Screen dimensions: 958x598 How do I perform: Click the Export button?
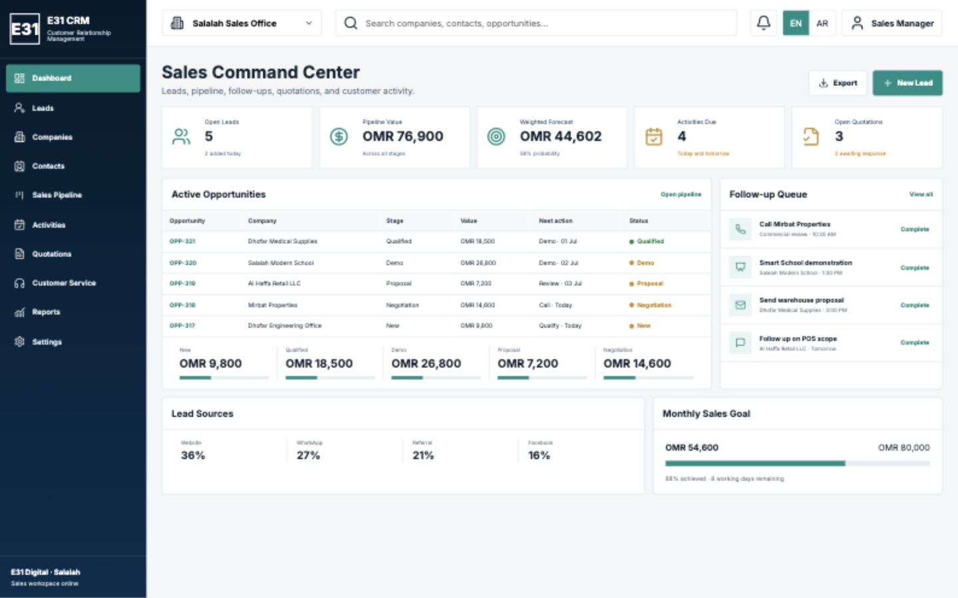click(838, 83)
